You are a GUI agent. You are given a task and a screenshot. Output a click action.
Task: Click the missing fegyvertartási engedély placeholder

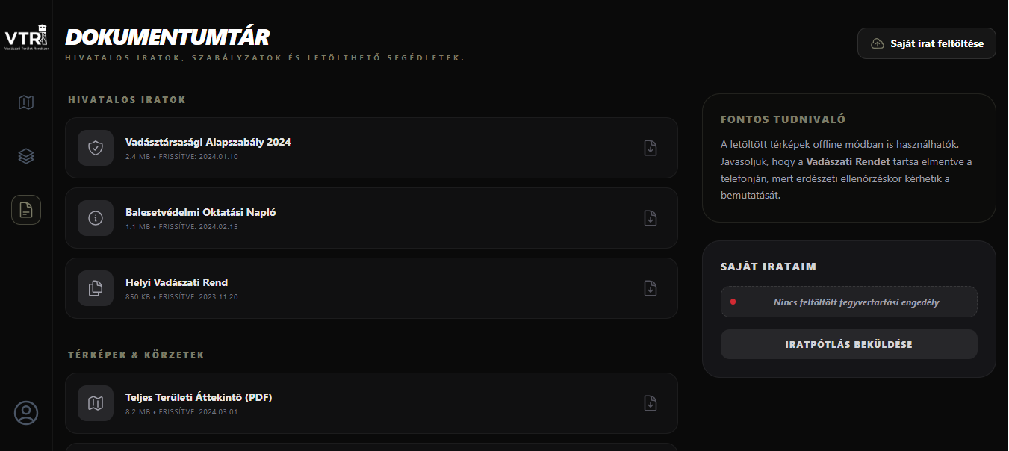coord(848,302)
